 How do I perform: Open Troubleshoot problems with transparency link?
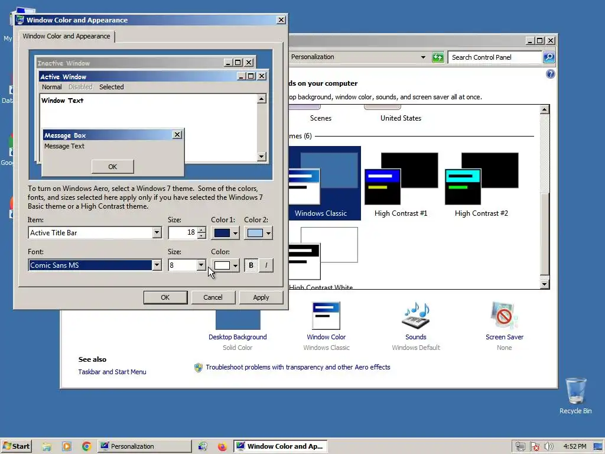[298, 367]
